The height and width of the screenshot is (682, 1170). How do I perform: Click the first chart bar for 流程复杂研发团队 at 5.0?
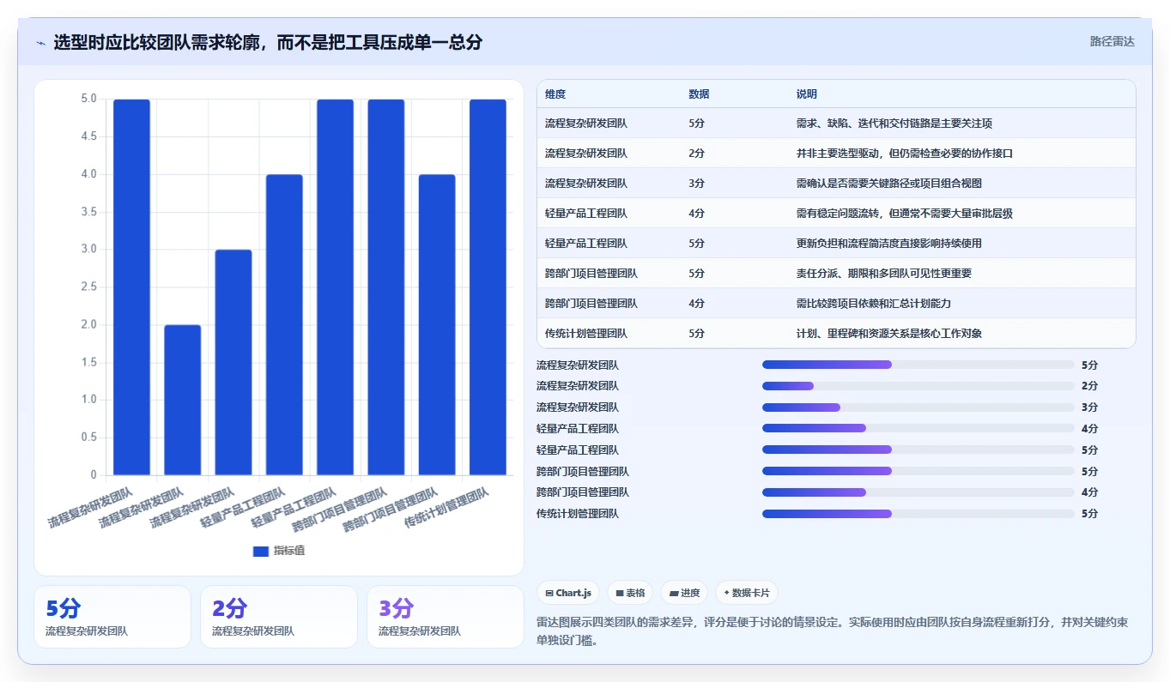[131, 287]
